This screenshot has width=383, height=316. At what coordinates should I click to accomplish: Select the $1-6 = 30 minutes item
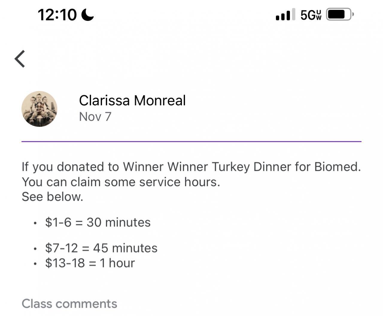pos(98,222)
